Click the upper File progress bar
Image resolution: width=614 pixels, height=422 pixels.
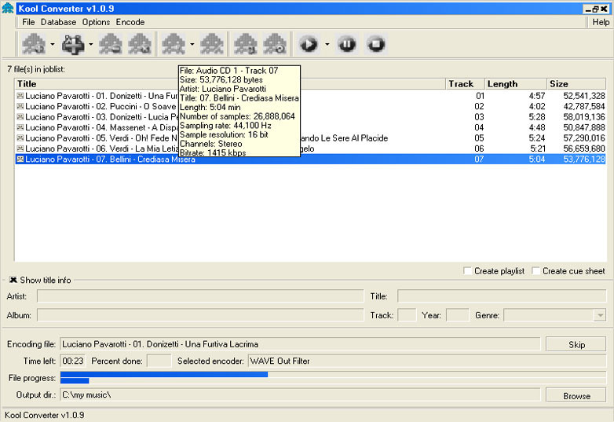pyautogui.click(x=333, y=375)
